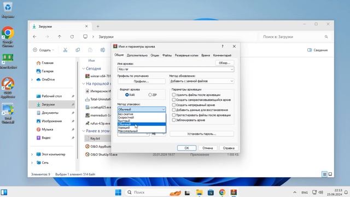Enable Удалить файлы после архивации
This screenshot has height=197, width=350.
coord(174,95)
